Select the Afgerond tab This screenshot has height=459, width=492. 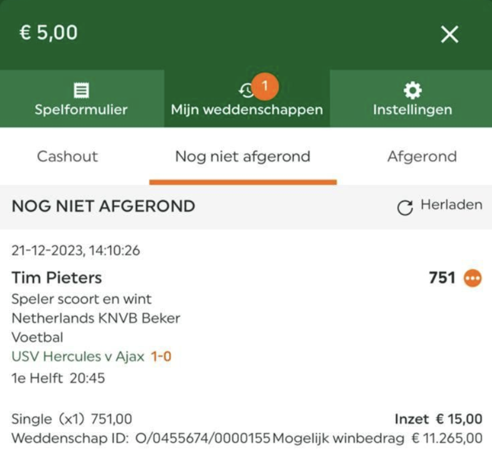[422, 157]
